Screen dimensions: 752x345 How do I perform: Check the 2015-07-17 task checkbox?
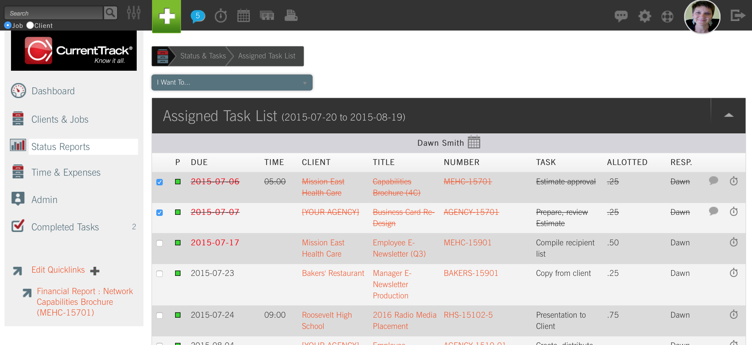(159, 243)
